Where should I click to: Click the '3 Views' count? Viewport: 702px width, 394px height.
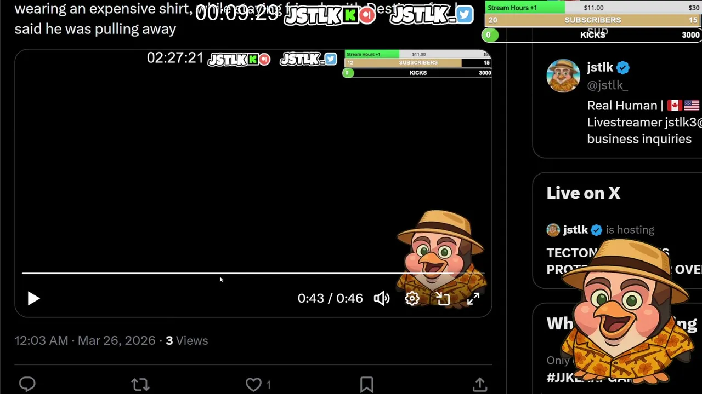coord(186,340)
